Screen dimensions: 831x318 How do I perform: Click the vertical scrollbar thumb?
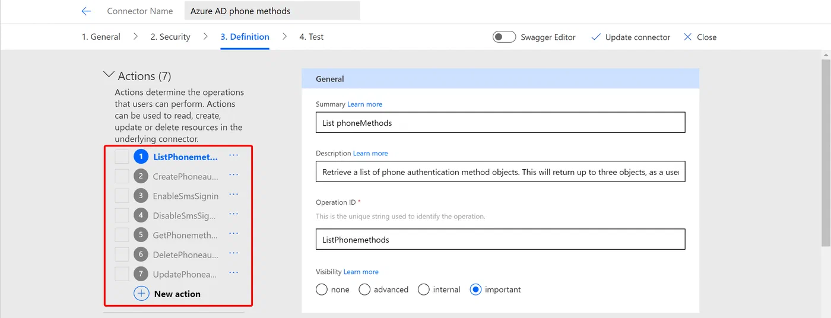click(826, 152)
